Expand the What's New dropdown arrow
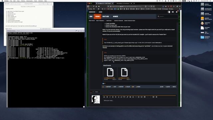Viewport: 213px width, 120px height. [110, 16]
